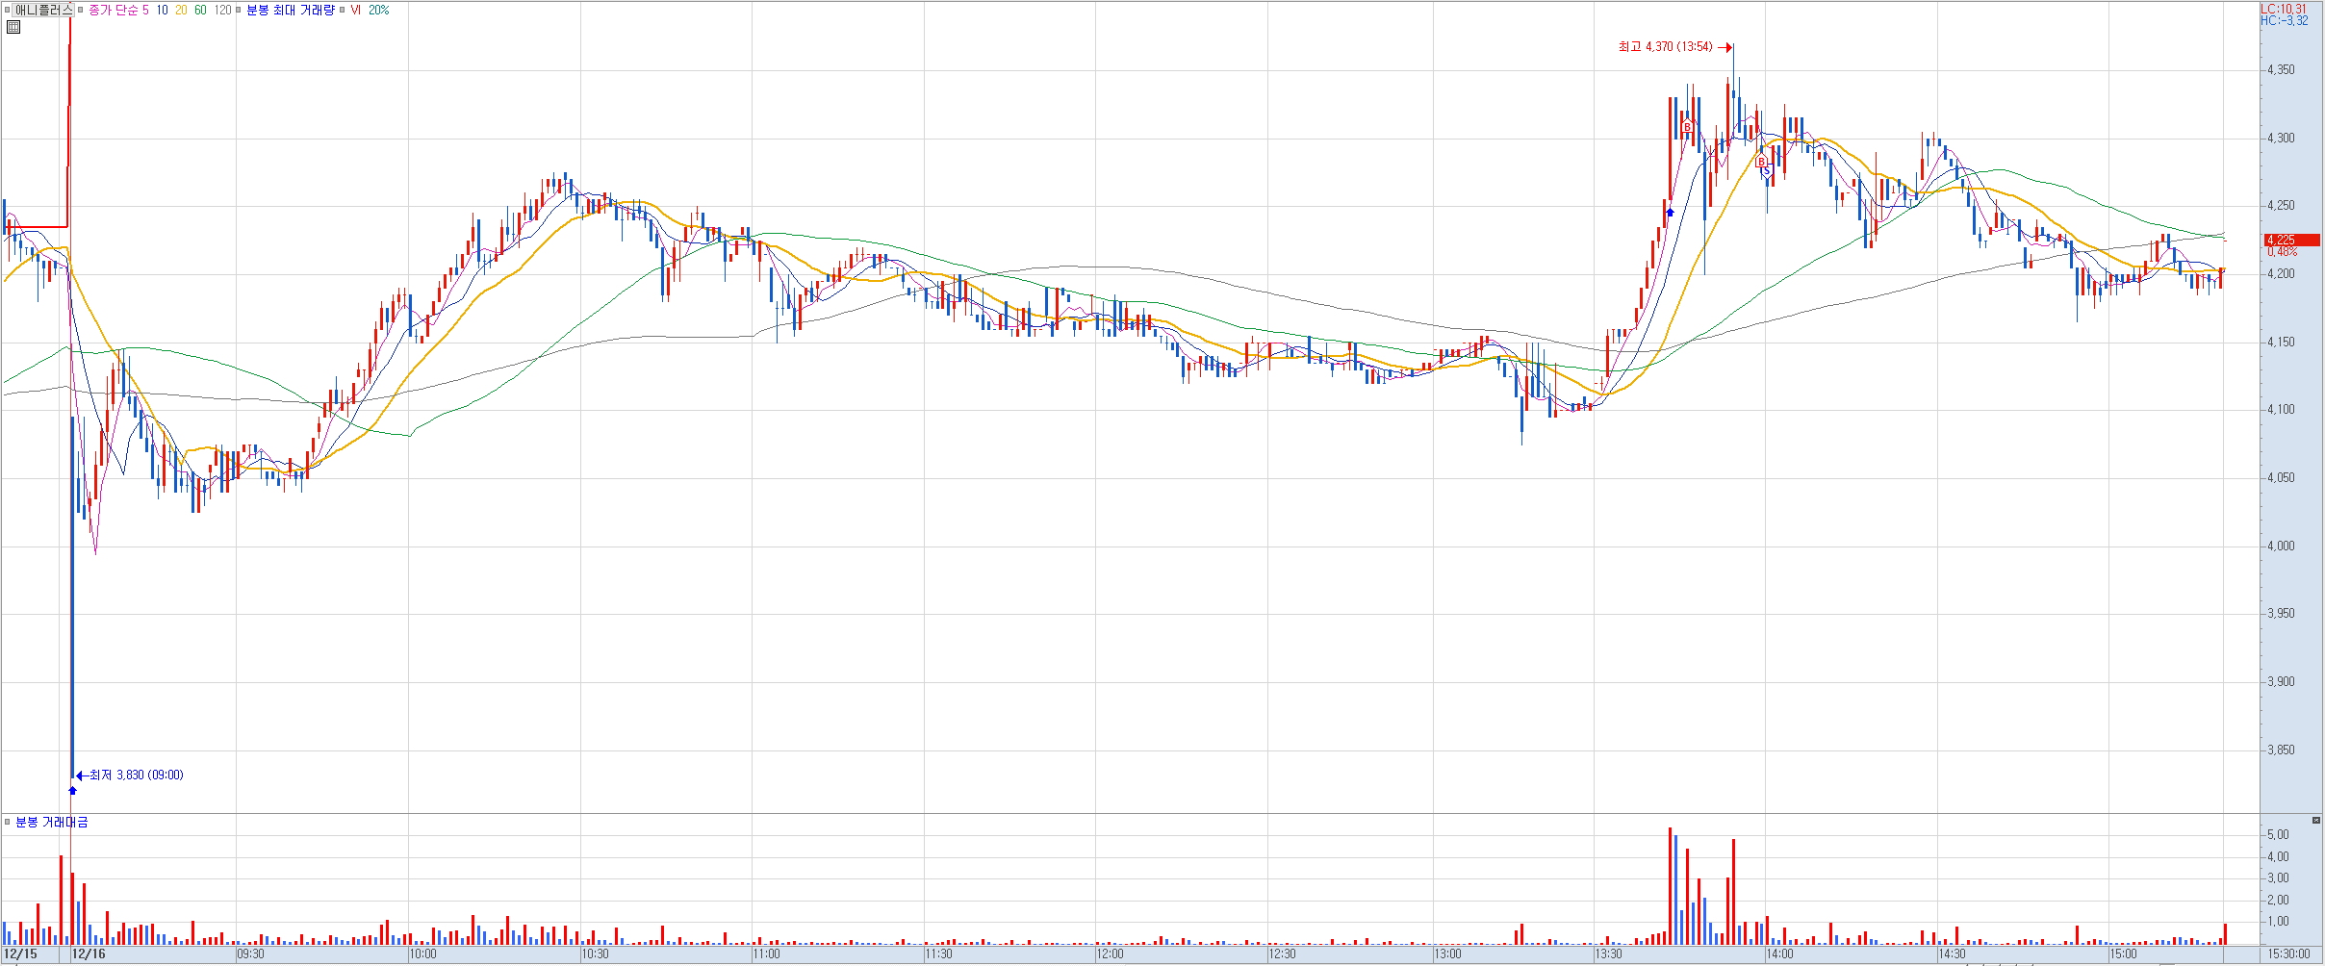Click the 15:00 time axis label

[x=2124, y=954]
